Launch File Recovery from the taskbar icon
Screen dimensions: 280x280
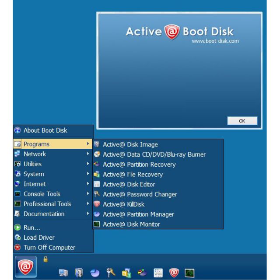[x=126, y=273]
